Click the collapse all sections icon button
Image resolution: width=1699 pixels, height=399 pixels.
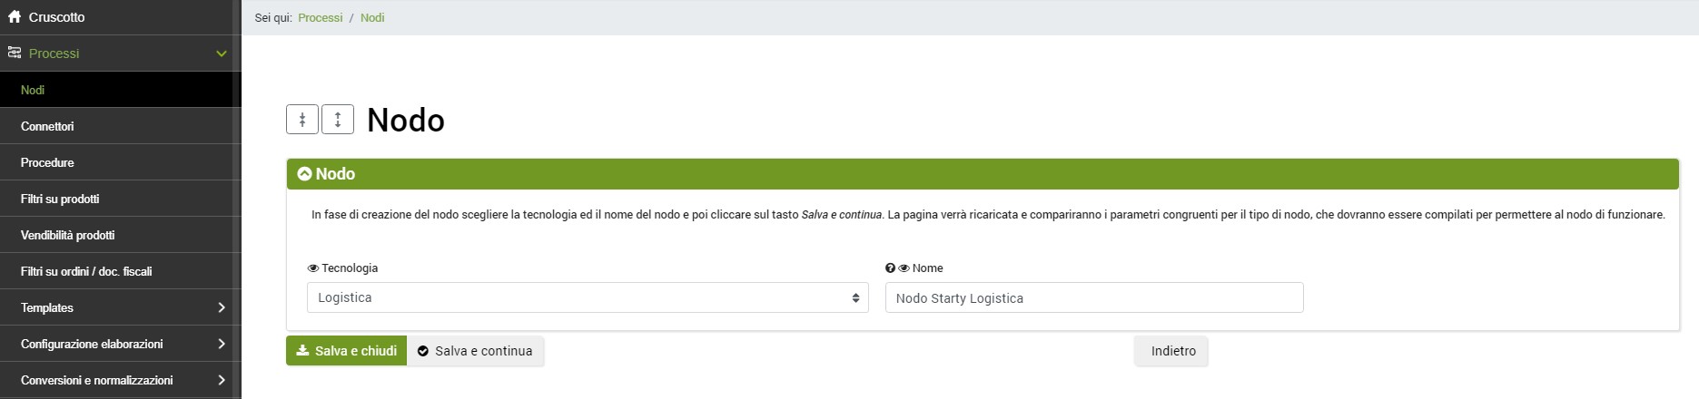pyautogui.click(x=302, y=120)
